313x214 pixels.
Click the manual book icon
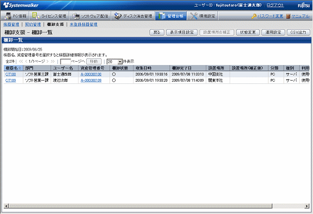click(x=288, y=16)
